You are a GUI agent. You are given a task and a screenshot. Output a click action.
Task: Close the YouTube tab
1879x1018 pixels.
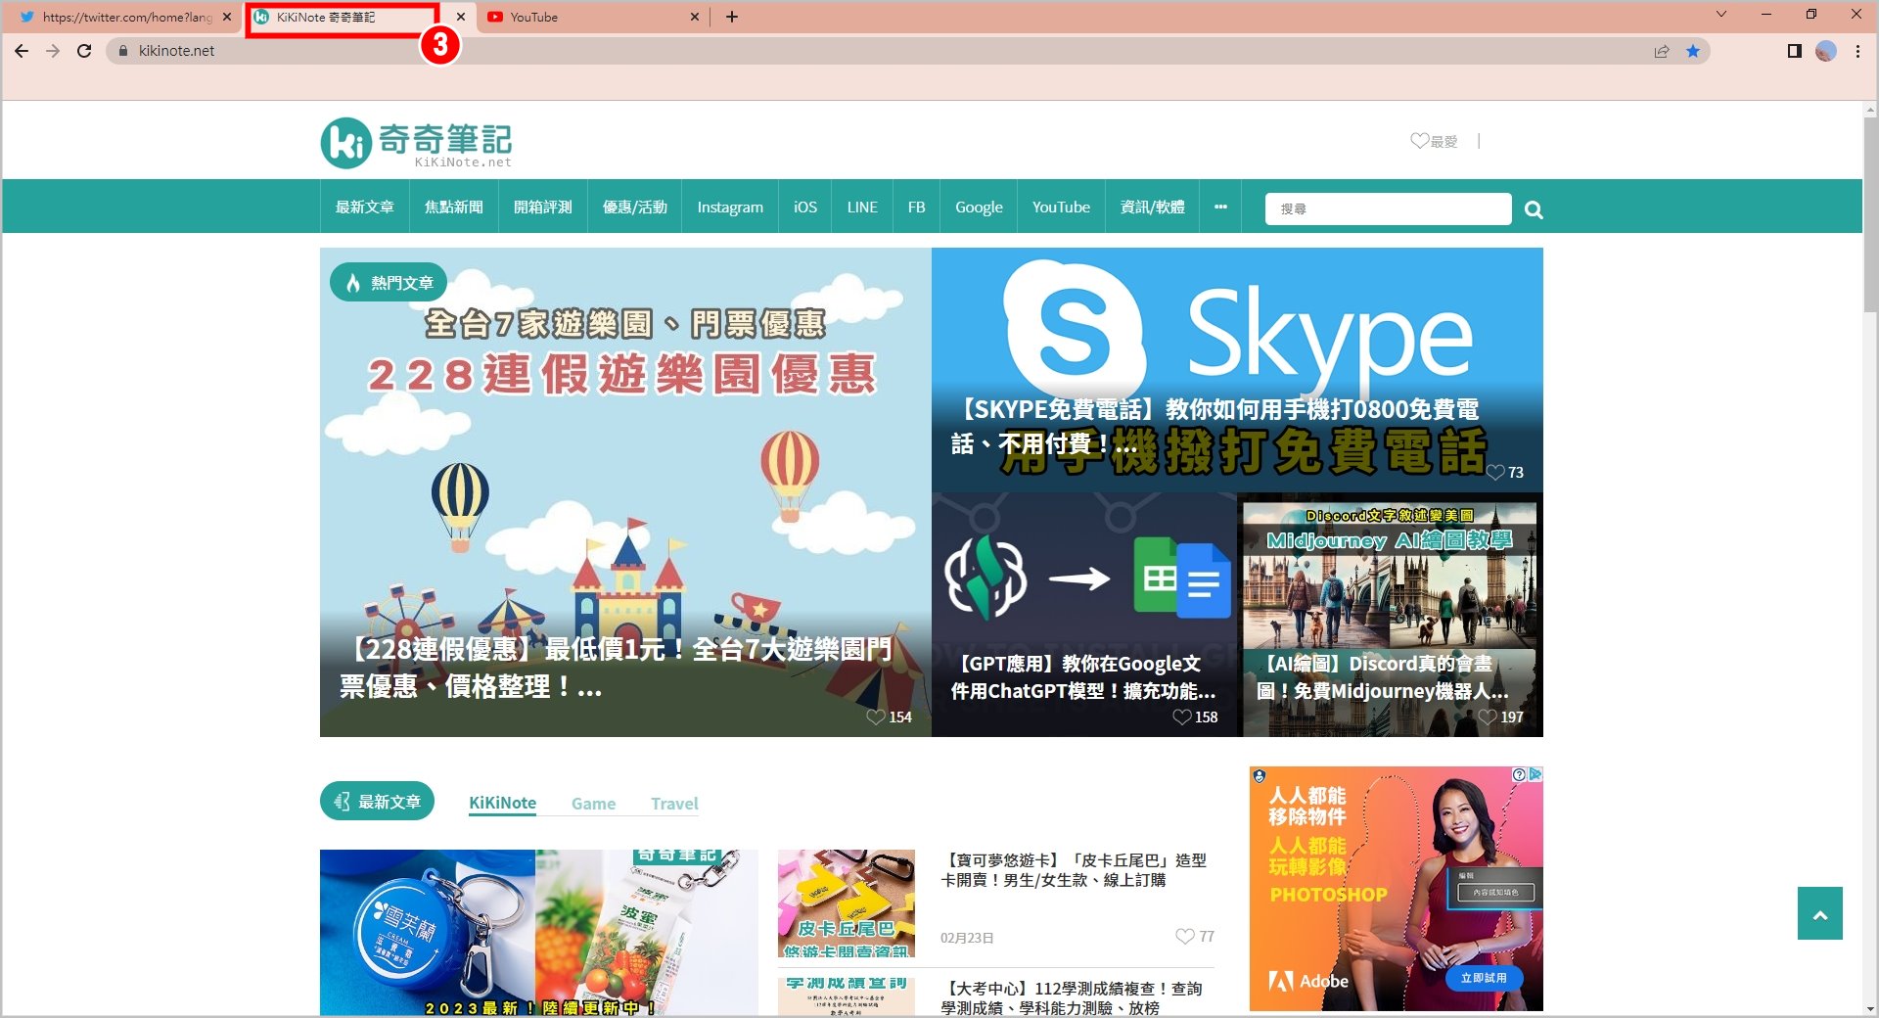coord(695,17)
